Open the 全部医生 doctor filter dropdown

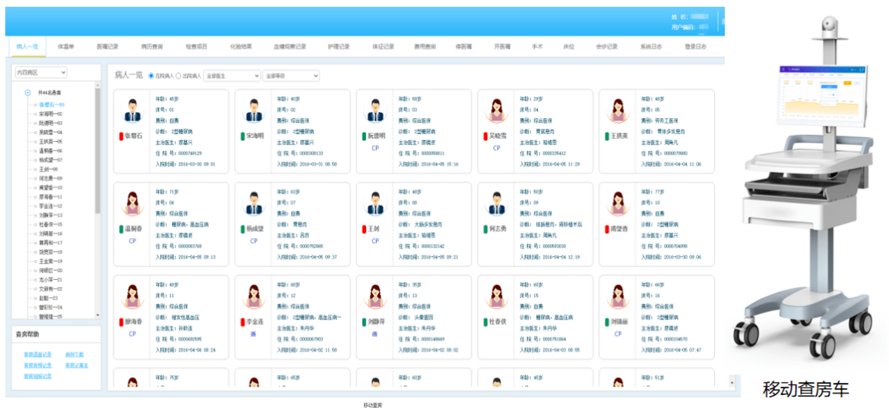point(232,75)
